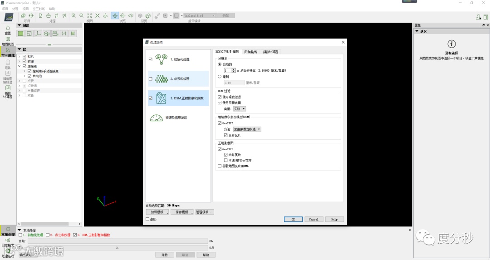The width and height of the screenshot is (490, 260).
Task: Tick the 高级 advanced checkbox
Action: point(147,219)
